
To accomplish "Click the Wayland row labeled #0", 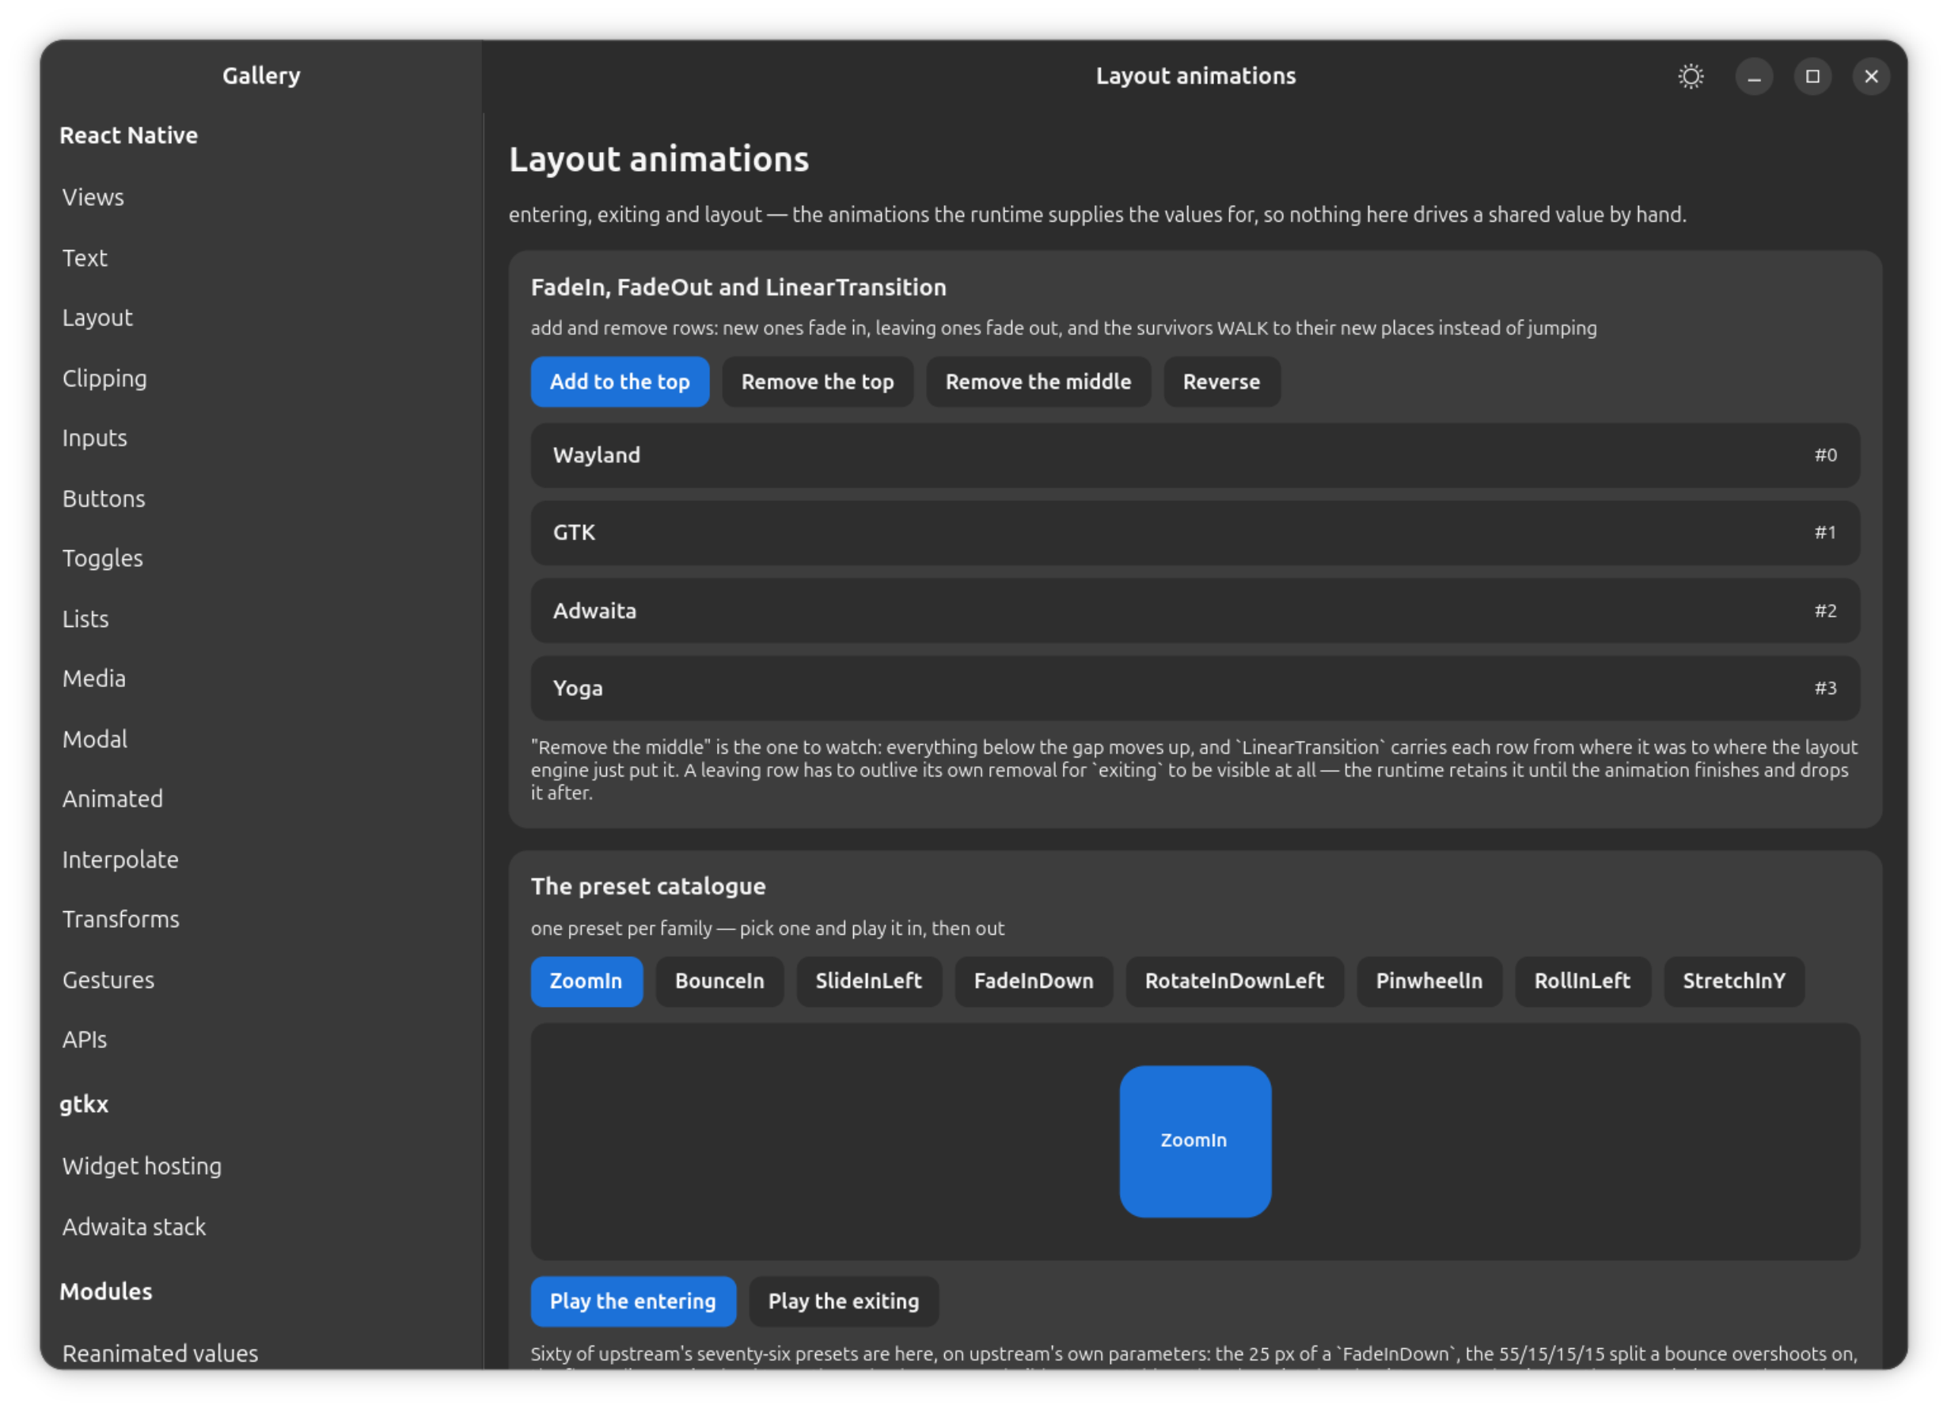I will (1195, 455).
